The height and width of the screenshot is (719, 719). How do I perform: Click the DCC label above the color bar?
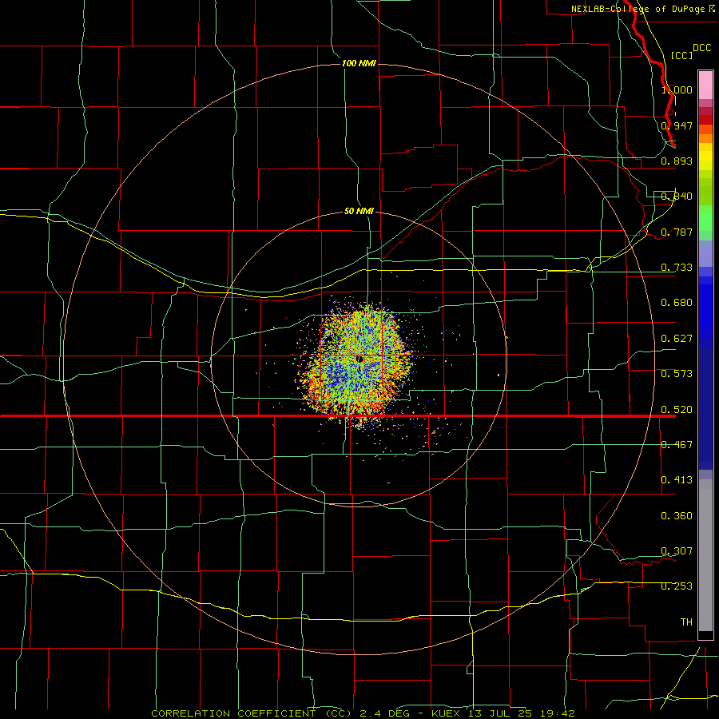[701, 48]
